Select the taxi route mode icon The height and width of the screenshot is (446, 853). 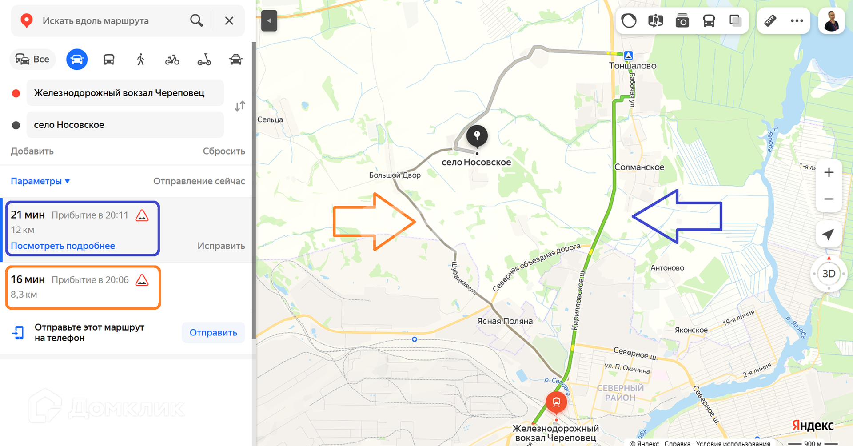[236, 60]
